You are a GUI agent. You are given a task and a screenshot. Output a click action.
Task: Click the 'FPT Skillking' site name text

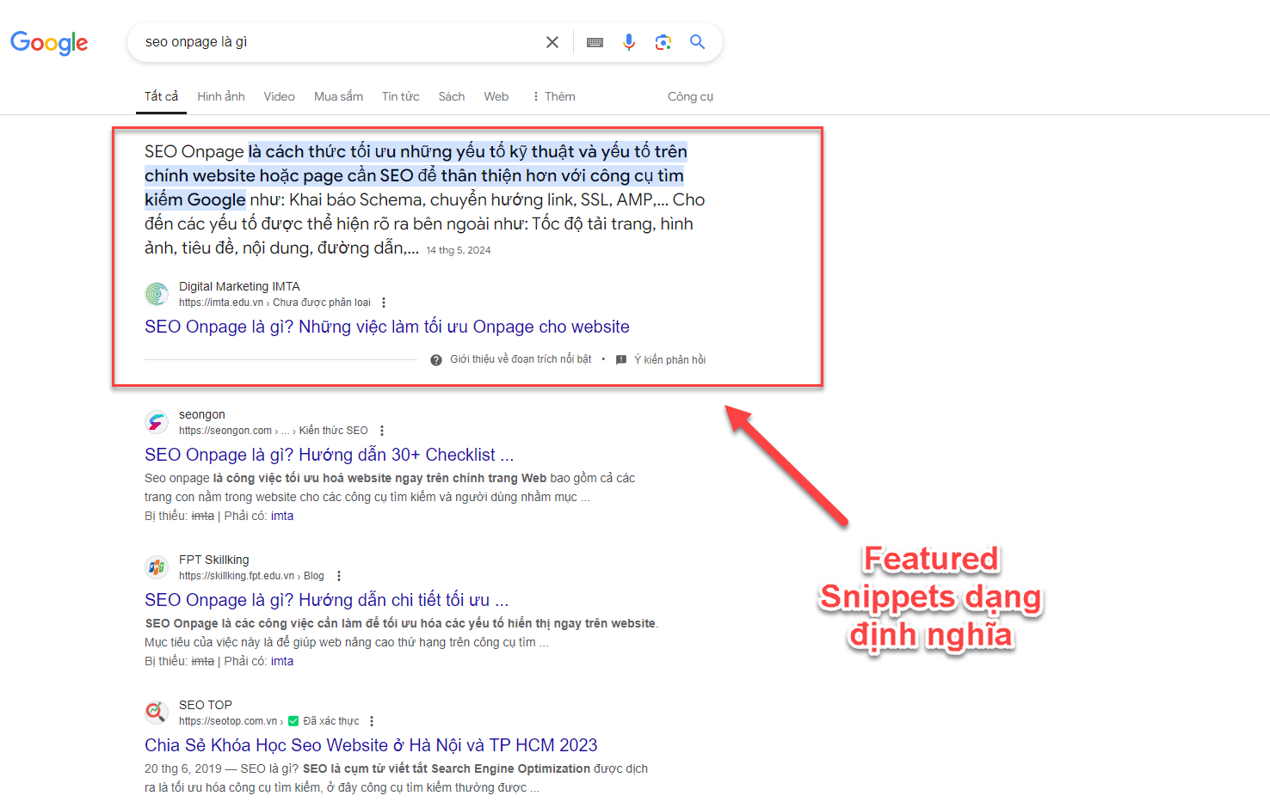click(214, 560)
